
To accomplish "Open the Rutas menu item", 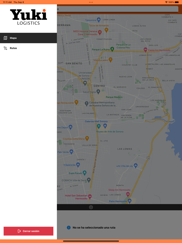I will click(x=28, y=48).
